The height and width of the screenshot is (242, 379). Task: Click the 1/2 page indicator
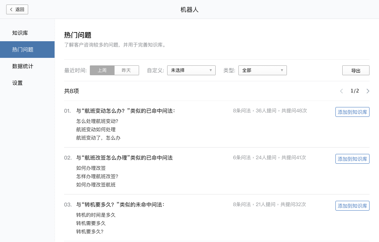coord(355,91)
